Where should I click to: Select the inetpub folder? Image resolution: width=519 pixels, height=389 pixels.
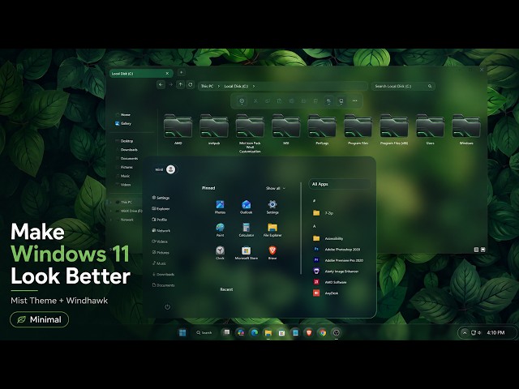(214, 130)
